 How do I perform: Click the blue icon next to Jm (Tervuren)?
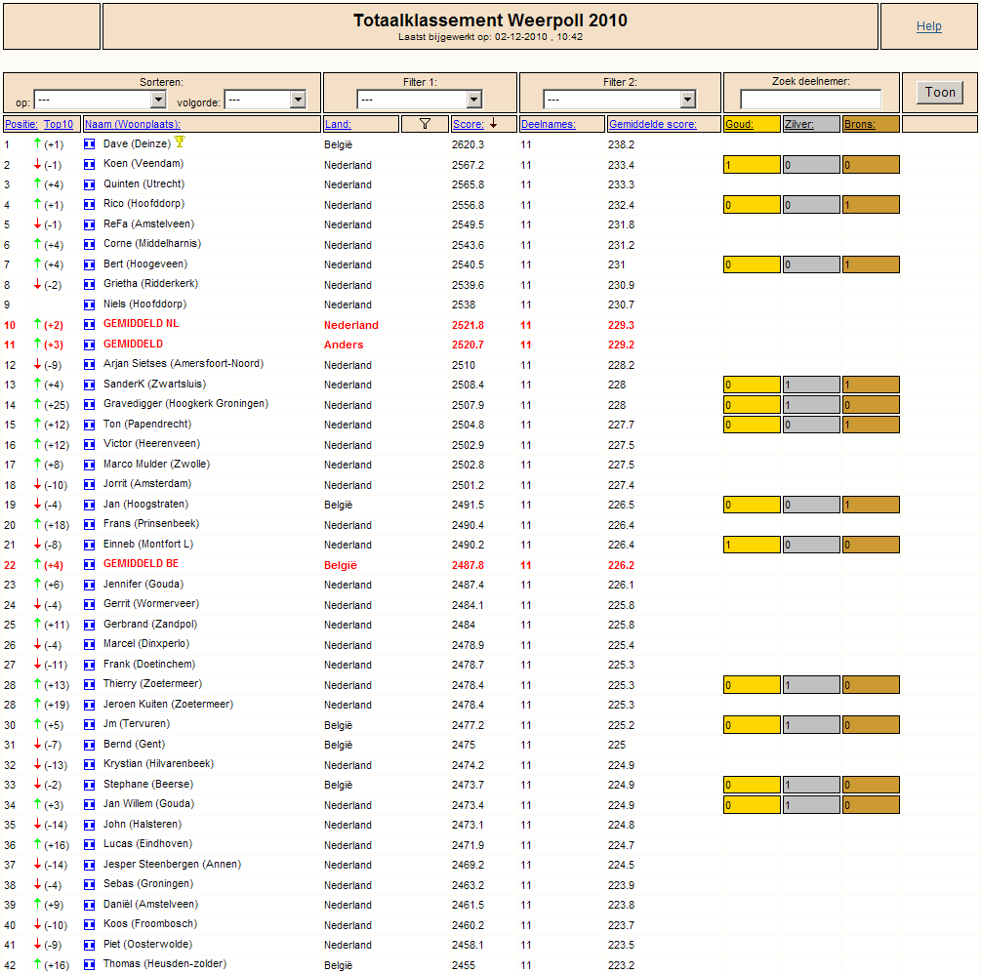[90, 725]
